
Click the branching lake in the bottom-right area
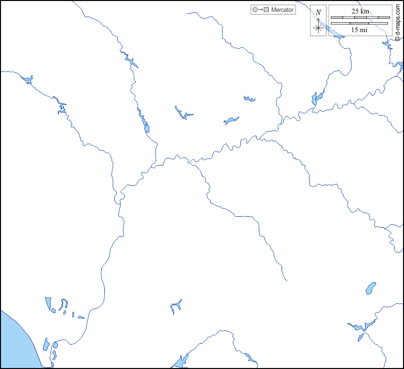362,327
